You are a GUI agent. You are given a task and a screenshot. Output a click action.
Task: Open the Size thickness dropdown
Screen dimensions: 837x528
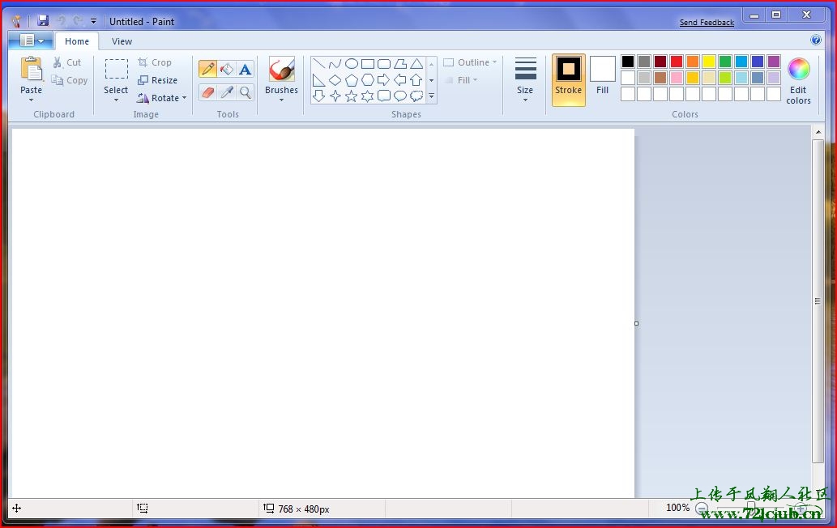point(525,79)
